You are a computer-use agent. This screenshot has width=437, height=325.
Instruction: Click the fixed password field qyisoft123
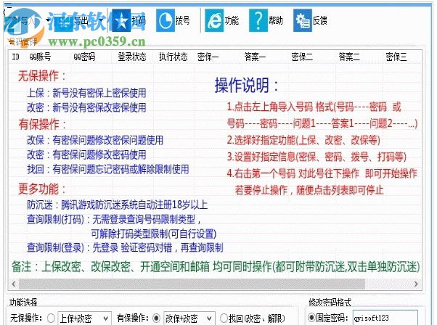coord(385,318)
